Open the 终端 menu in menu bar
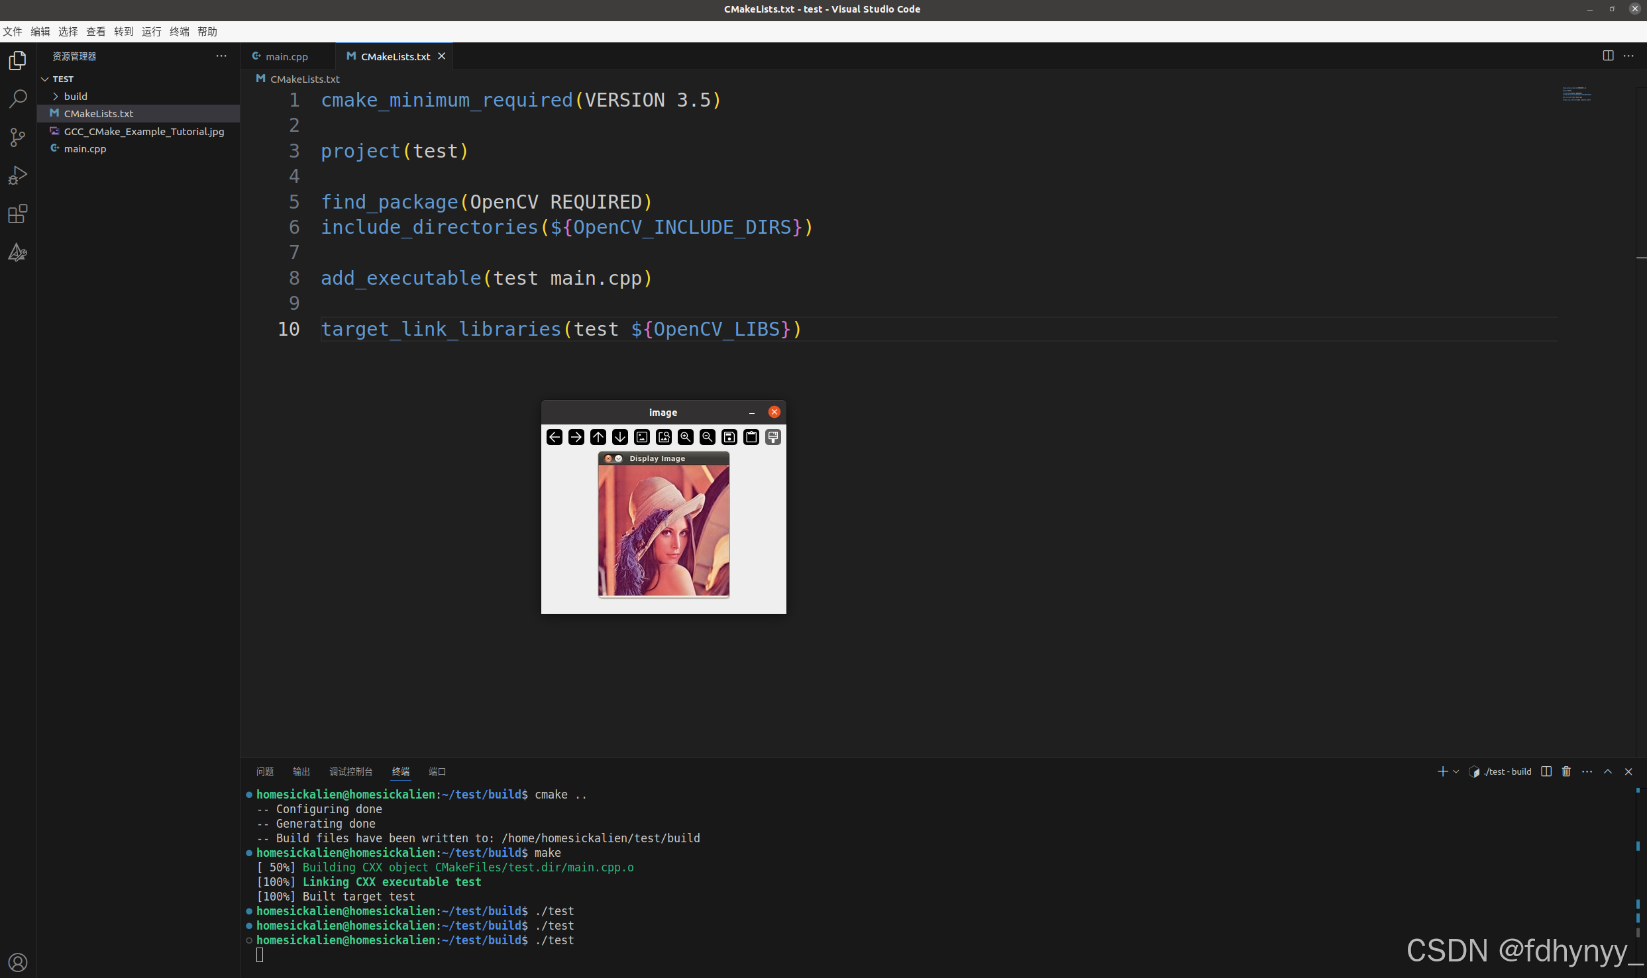 pyautogui.click(x=179, y=31)
